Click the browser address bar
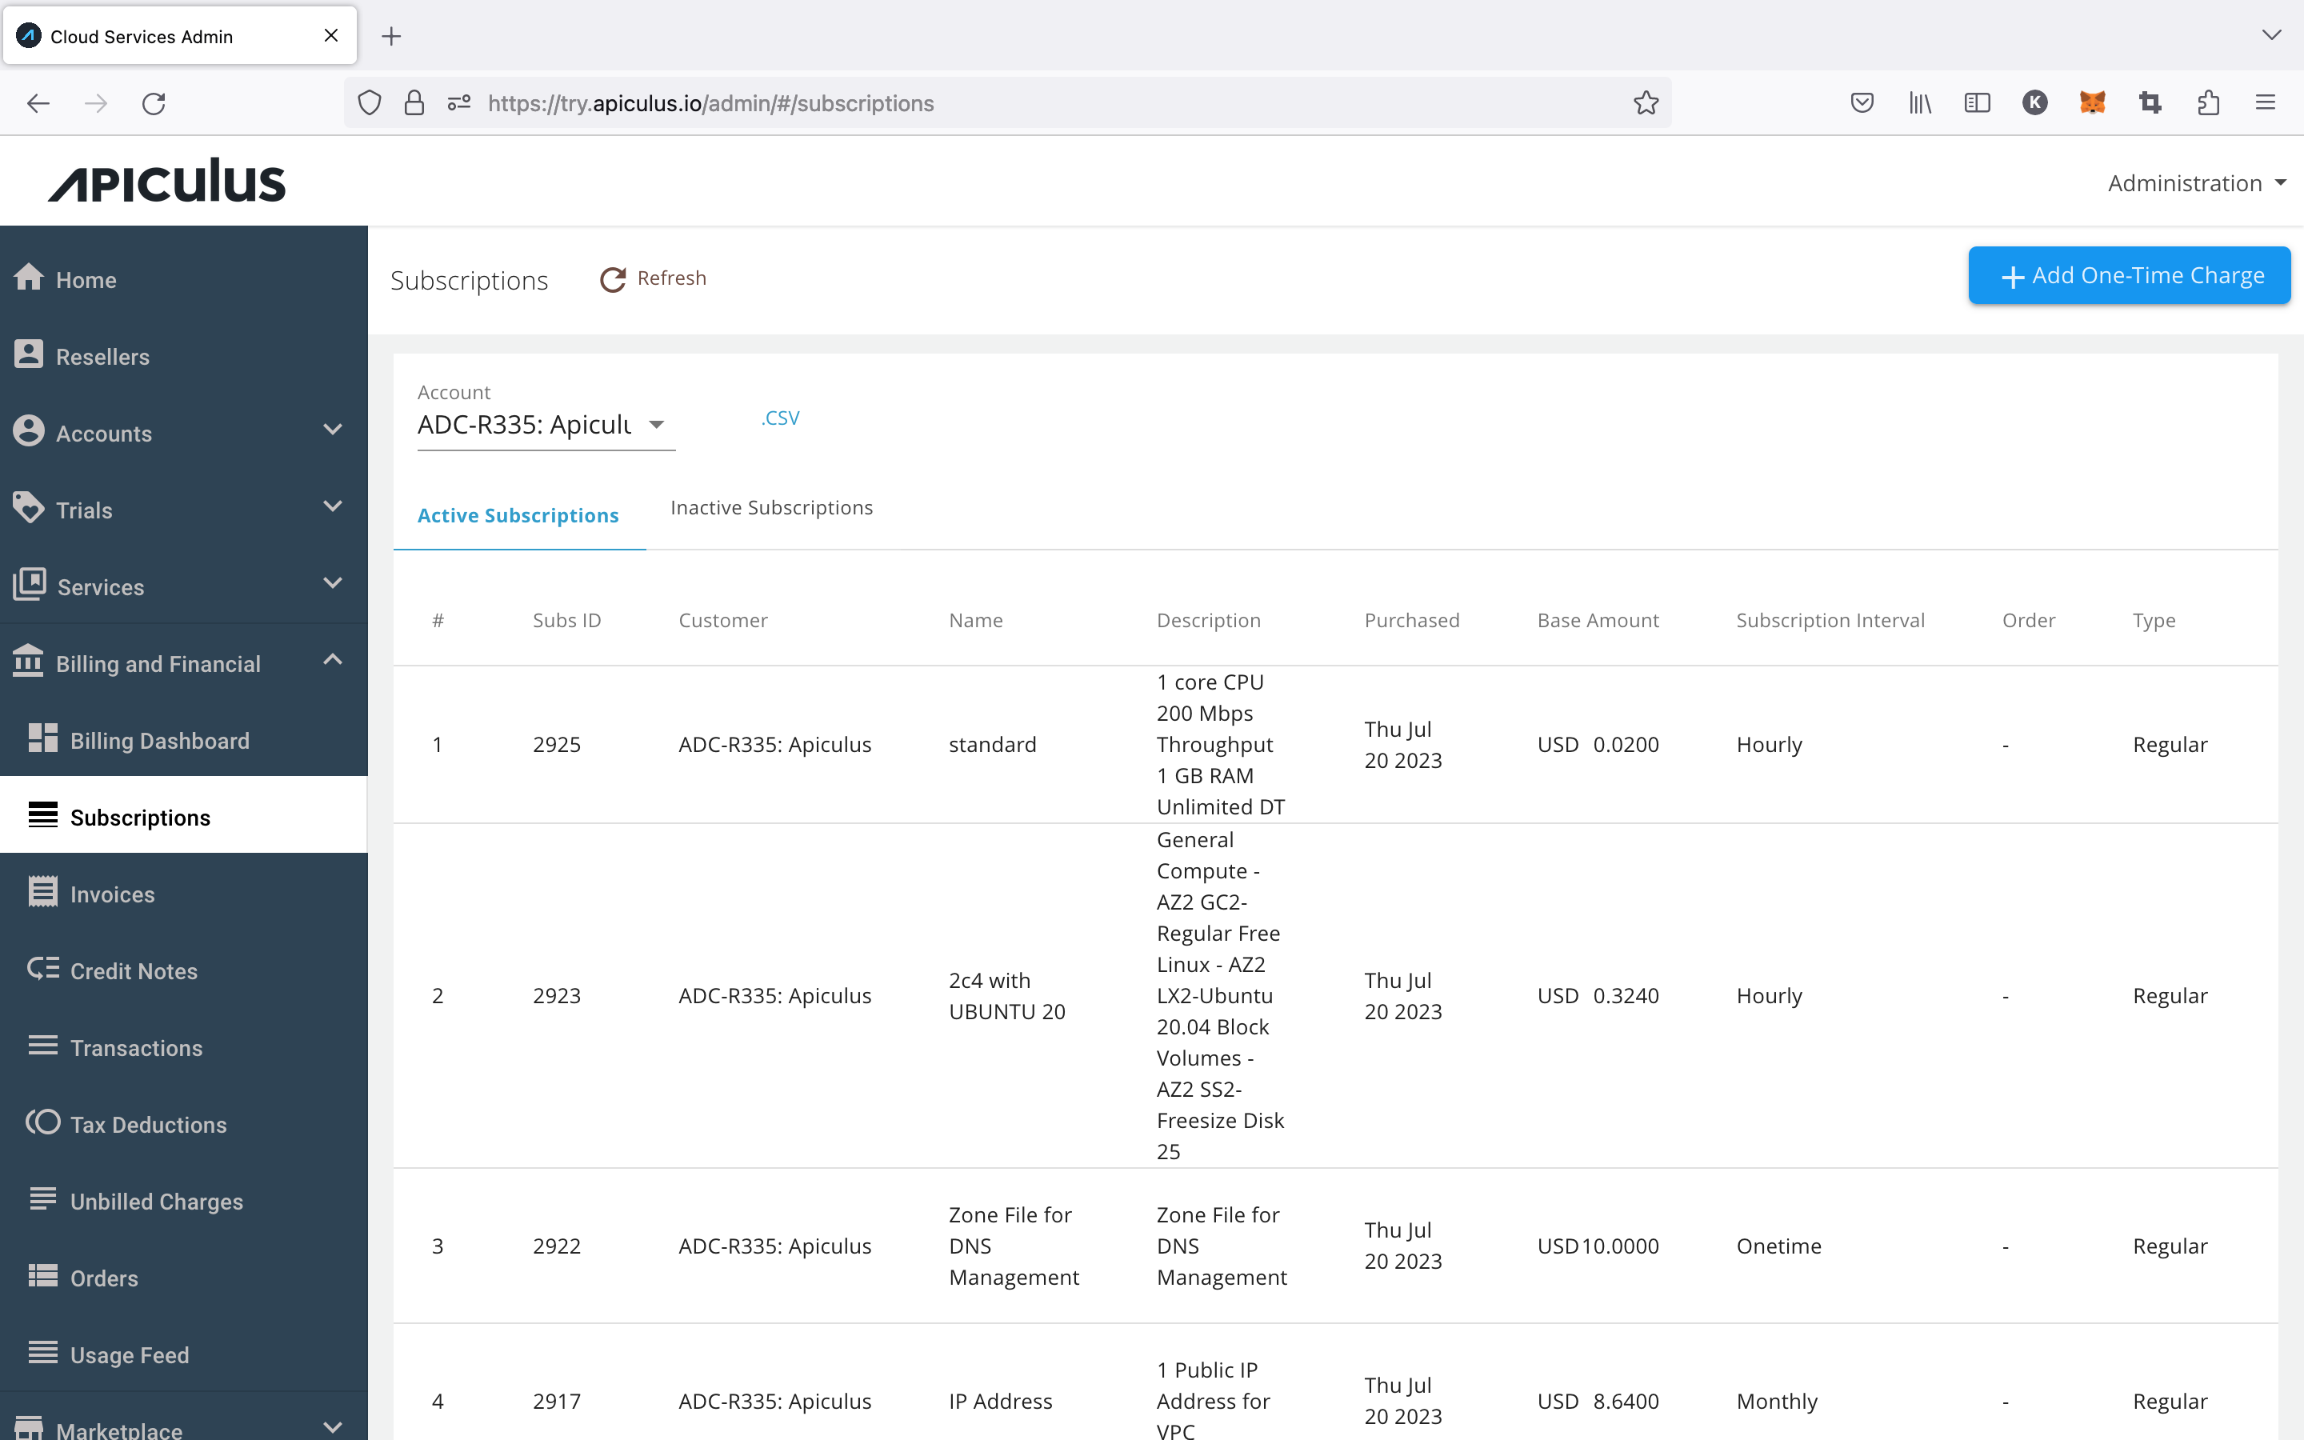Screen dimensions: 2304x1440 point(952,103)
